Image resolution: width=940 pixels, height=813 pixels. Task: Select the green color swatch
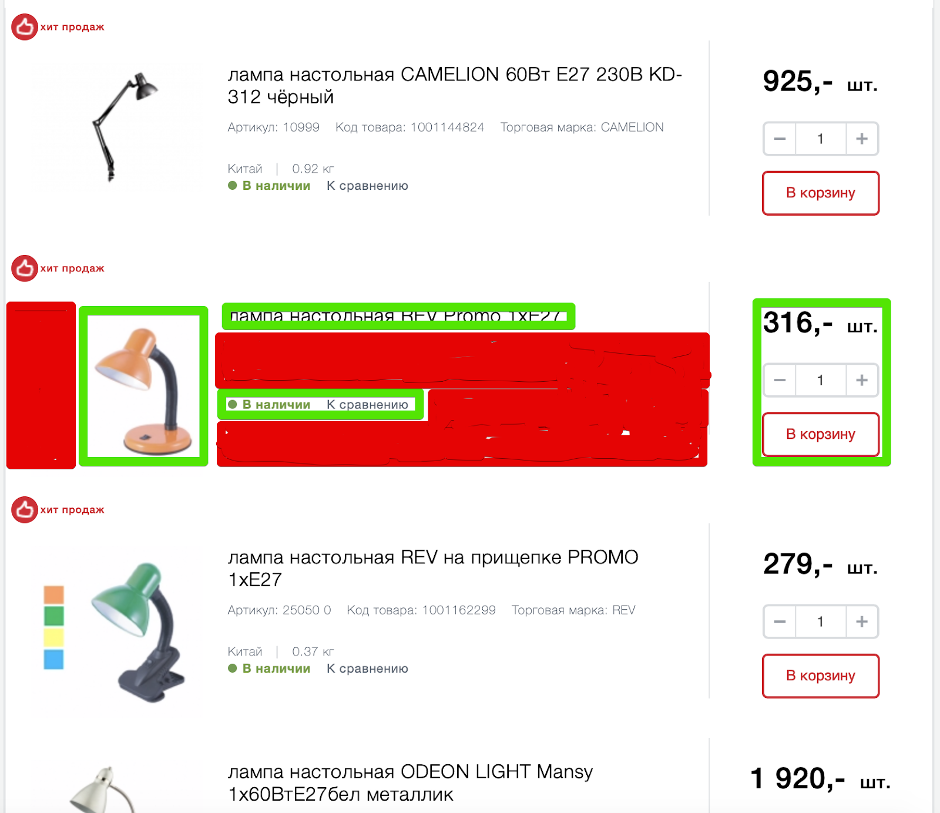coord(54,616)
